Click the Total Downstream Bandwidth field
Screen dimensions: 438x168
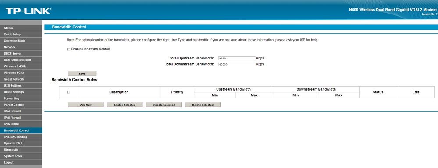pyautogui.click(x=237, y=64)
